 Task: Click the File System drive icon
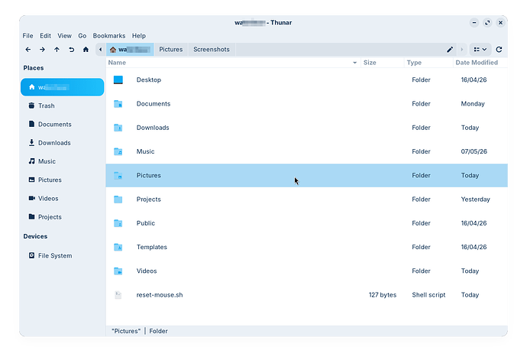point(31,255)
